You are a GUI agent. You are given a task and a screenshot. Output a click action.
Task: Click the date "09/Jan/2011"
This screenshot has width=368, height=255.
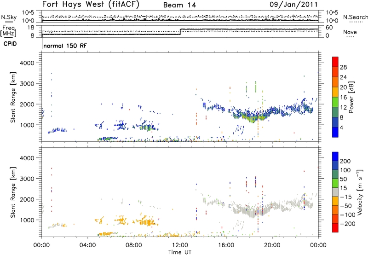click(293, 4)
